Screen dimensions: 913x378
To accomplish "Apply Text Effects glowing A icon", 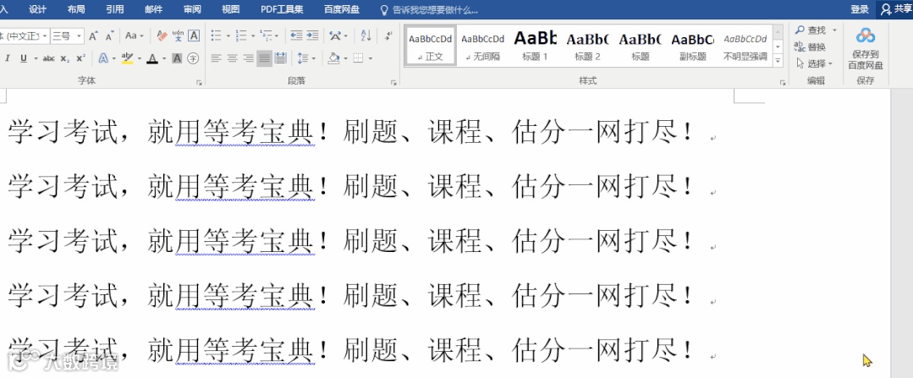I will click(103, 58).
